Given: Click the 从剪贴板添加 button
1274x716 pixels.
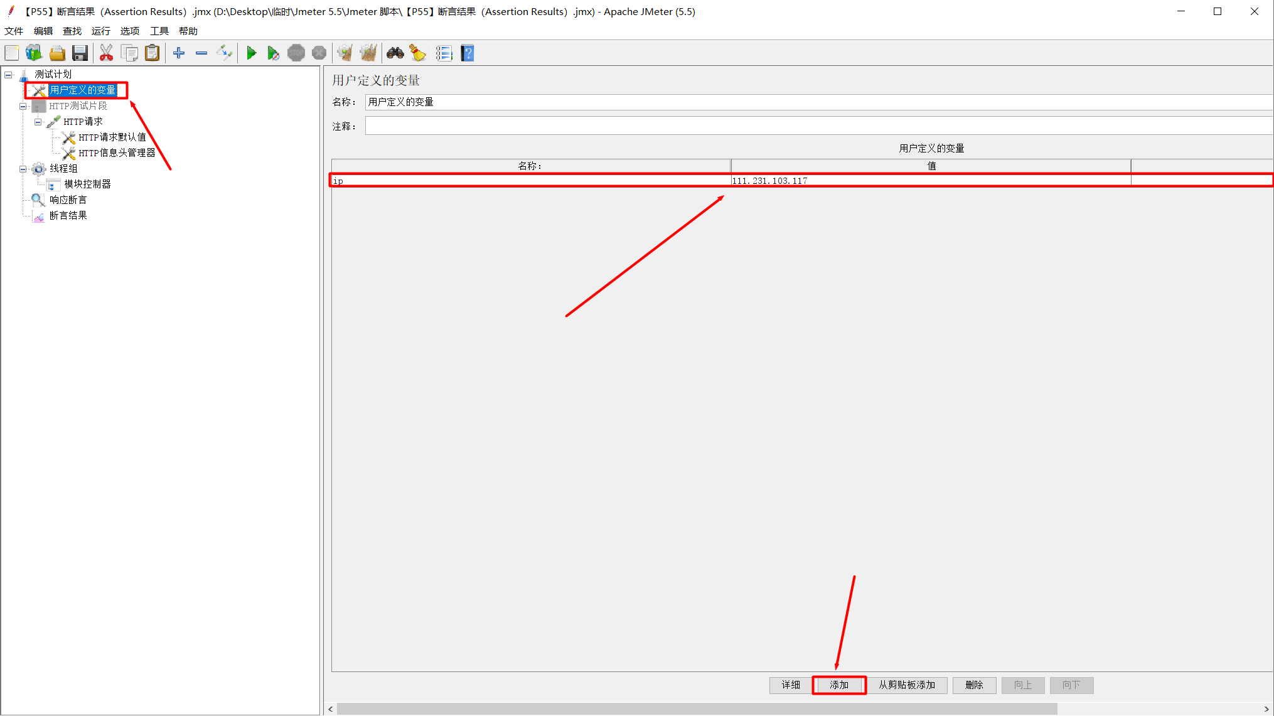Looking at the screenshot, I should [907, 685].
